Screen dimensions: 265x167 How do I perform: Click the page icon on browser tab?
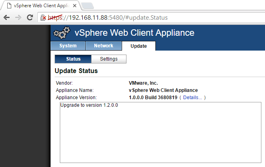9,6
